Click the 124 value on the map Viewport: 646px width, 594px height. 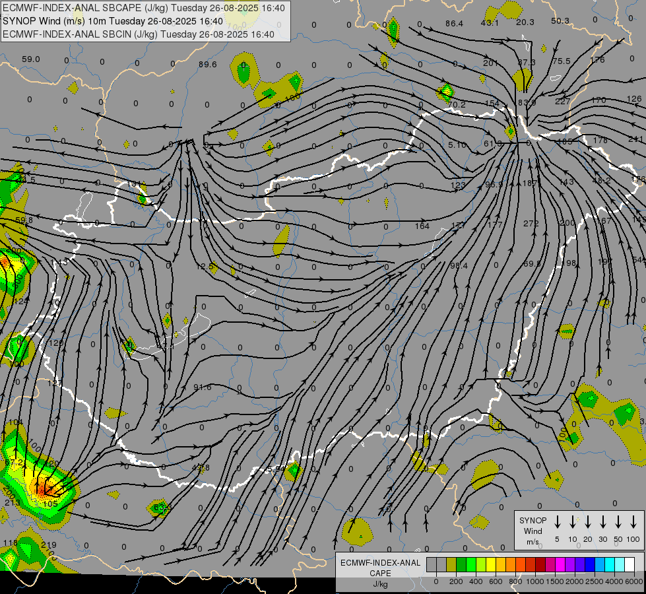20,302
